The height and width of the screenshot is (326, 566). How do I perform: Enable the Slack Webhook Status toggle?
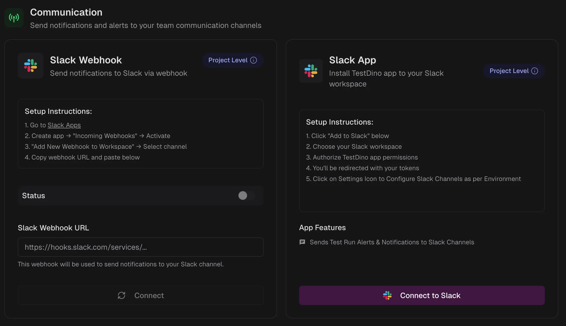coord(247,195)
